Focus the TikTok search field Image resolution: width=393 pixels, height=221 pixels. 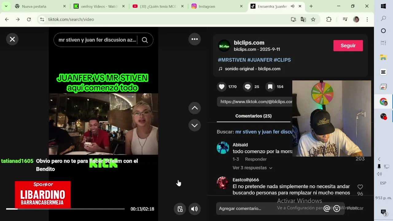[97, 40]
